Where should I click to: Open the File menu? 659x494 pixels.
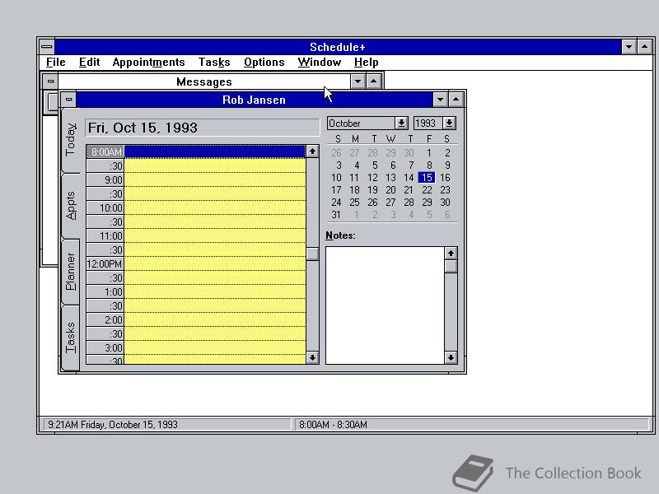point(55,63)
